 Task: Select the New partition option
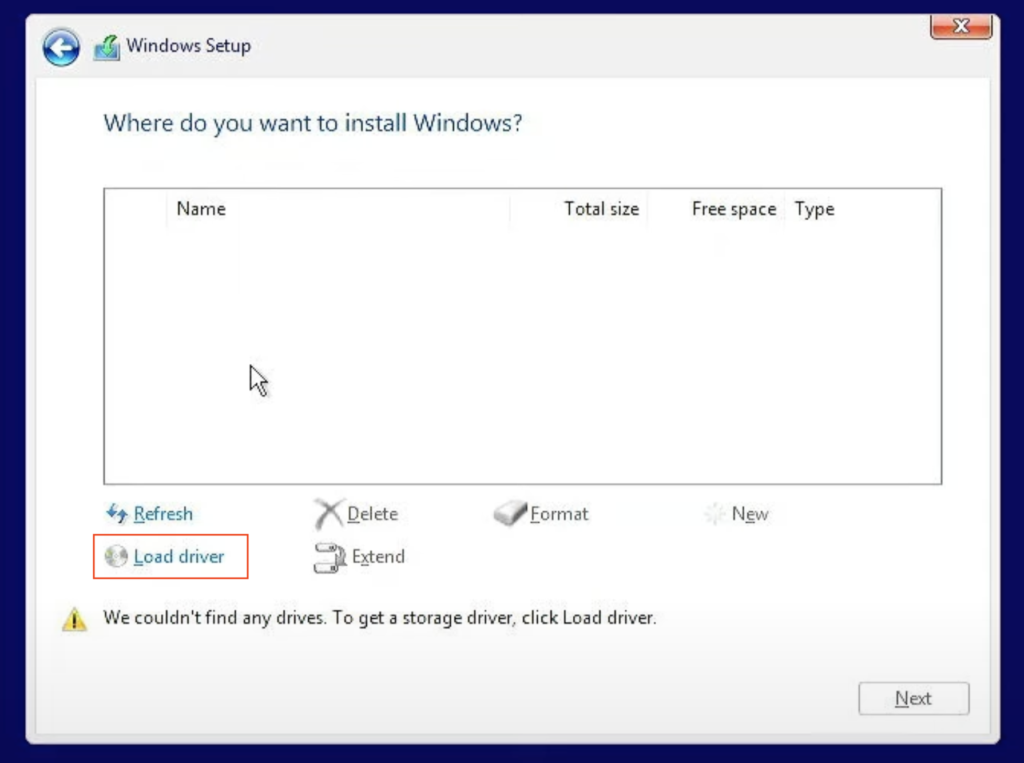(x=750, y=514)
